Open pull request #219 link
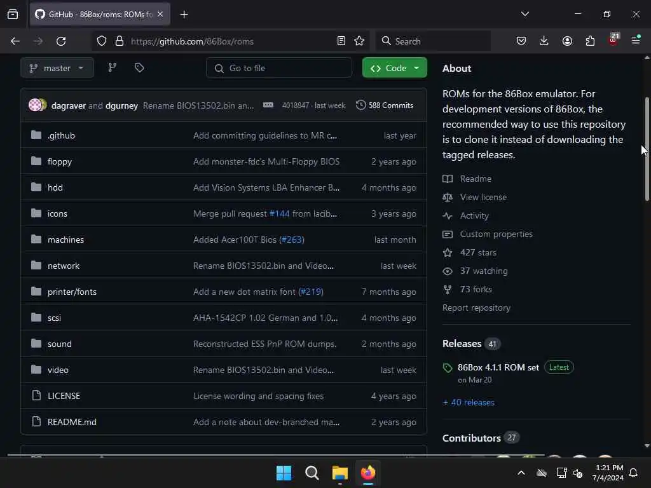This screenshot has width=651, height=488. point(311,292)
